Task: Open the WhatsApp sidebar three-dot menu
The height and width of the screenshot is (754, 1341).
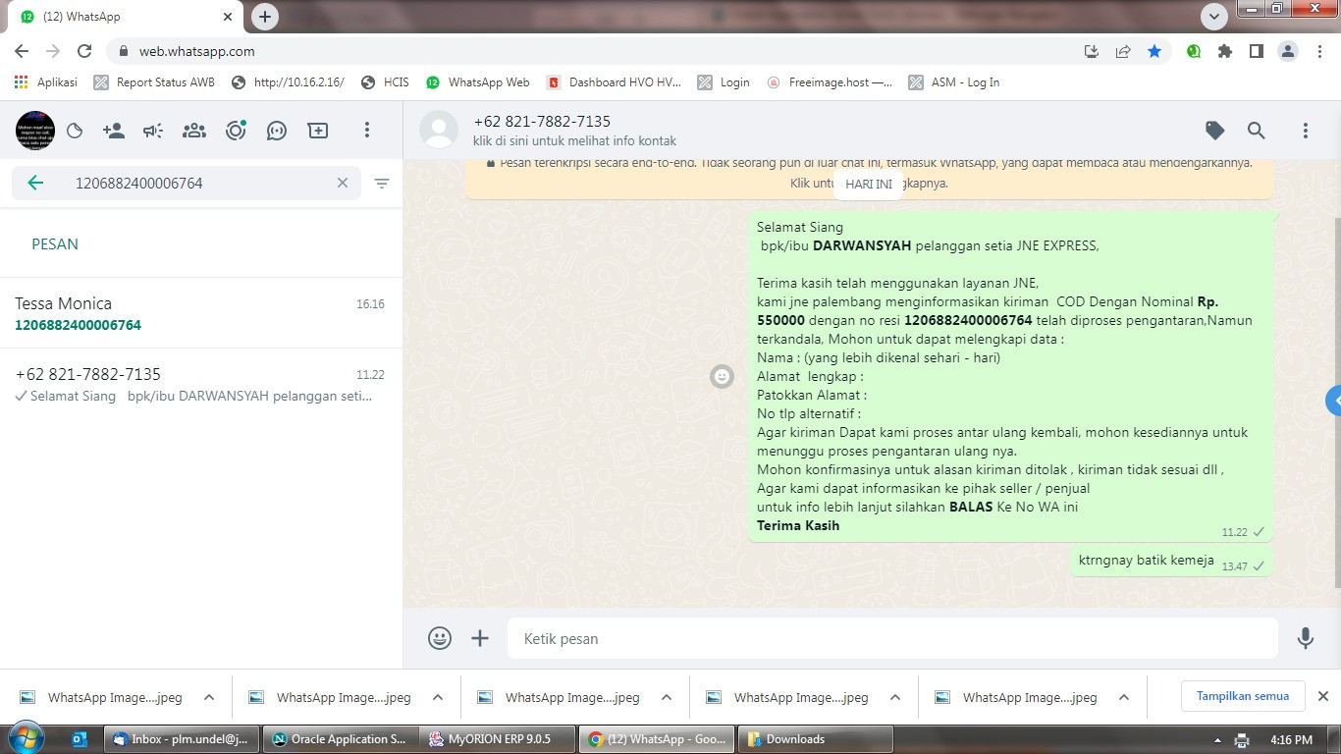Action: (x=366, y=131)
